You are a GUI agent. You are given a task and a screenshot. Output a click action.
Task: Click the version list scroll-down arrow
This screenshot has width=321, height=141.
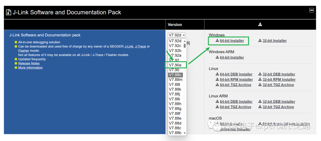(x=185, y=133)
